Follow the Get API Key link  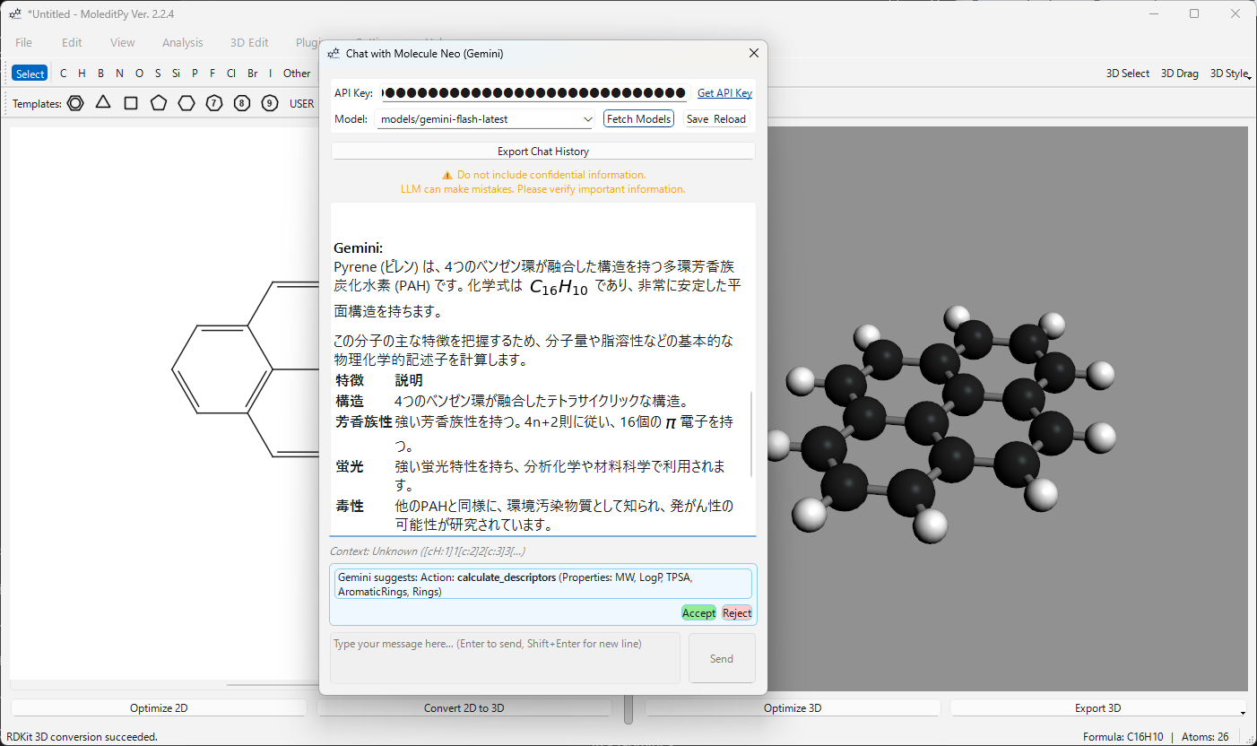point(724,93)
